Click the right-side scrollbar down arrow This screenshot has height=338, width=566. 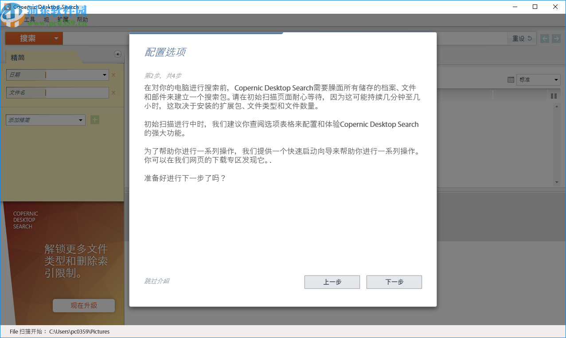coord(556,182)
